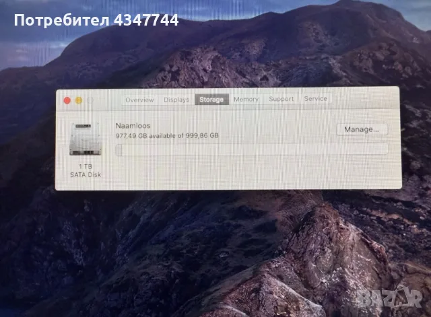Minimize window with yellow button
The image size is (431, 317).
(79, 100)
